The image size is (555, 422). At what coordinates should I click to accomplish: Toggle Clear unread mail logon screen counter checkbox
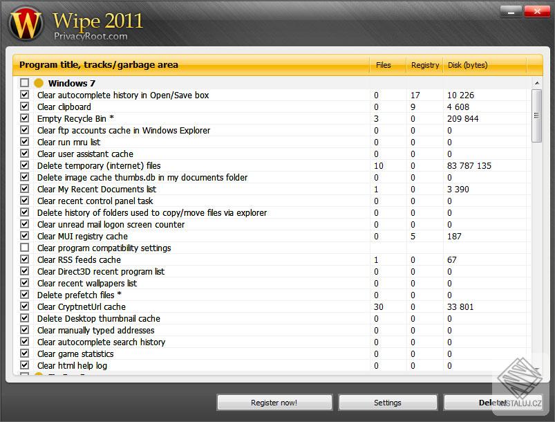click(24, 224)
